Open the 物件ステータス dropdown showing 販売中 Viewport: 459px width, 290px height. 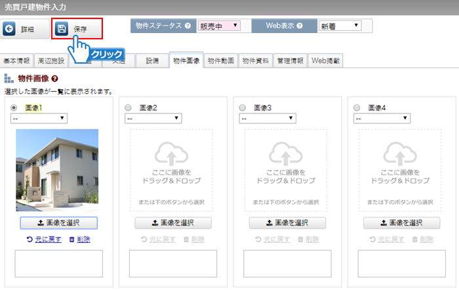pos(218,26)
